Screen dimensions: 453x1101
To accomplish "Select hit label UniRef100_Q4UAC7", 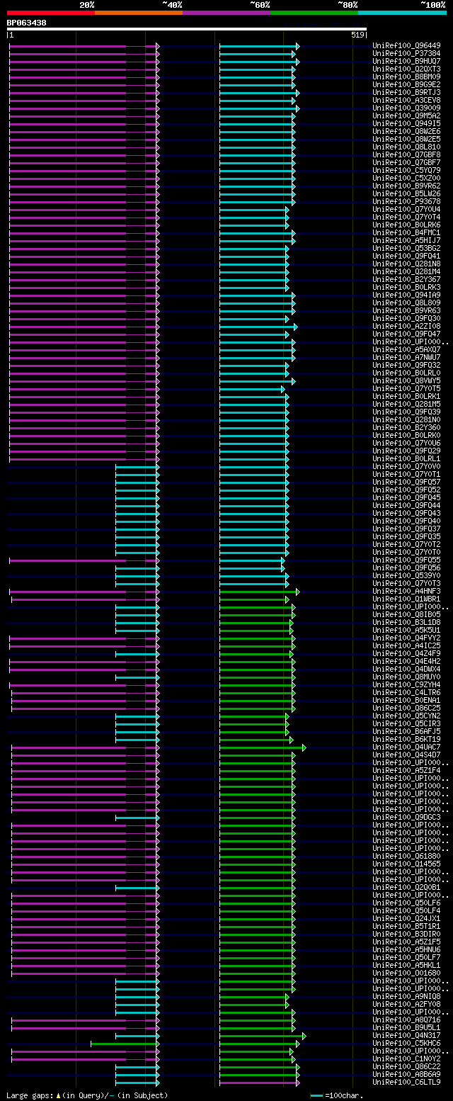I will [406, 747].
